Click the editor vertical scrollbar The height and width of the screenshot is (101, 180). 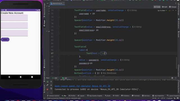176,63
